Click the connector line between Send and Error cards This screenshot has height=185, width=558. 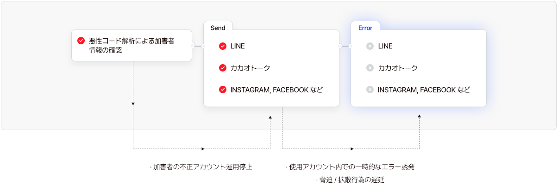tap(345, 46)
